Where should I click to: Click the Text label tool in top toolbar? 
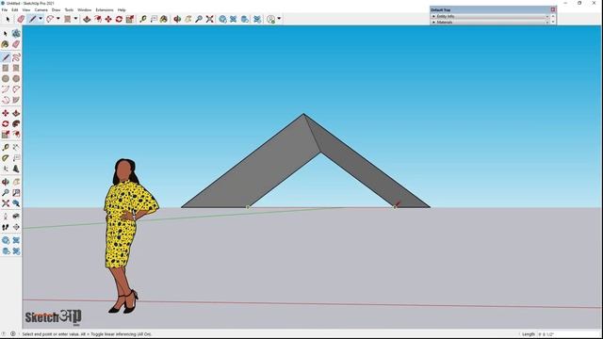point(154,19)
